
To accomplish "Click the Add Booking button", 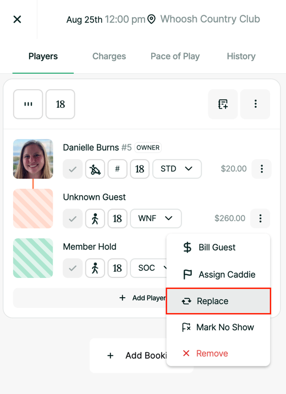I will click(x=128, y=355).
